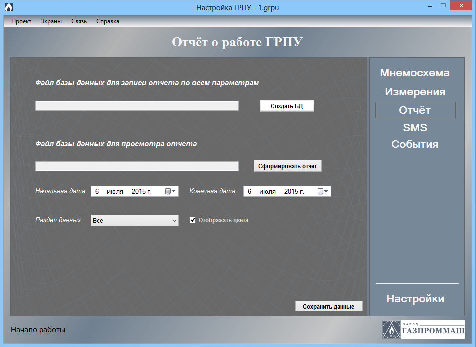Go to the Измерения section
Viewport: 476px width, 347px height.
(x=415, y=92)
